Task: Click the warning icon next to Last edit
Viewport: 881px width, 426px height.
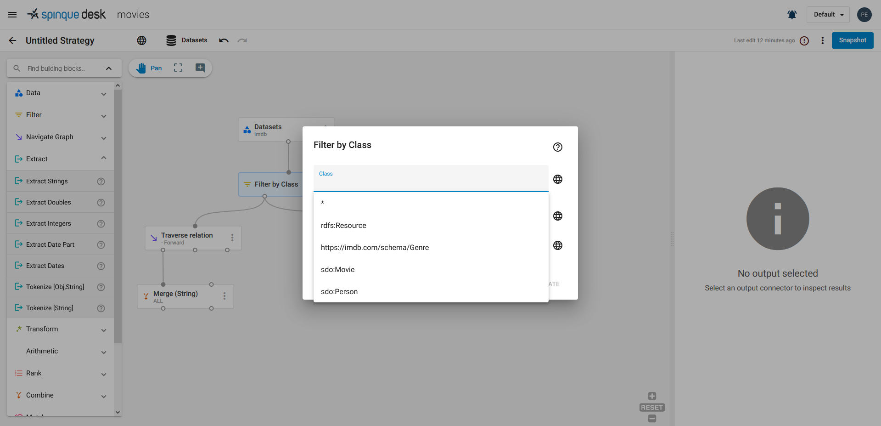Action: (804, 41)
